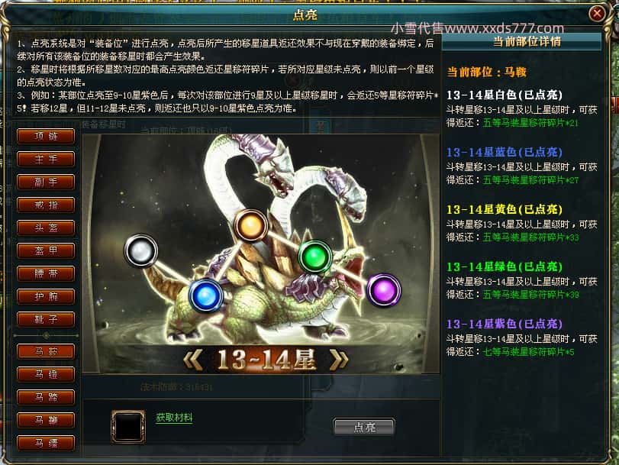
Task: Switch to the 副手 slot
Action: tap(46, 182)
